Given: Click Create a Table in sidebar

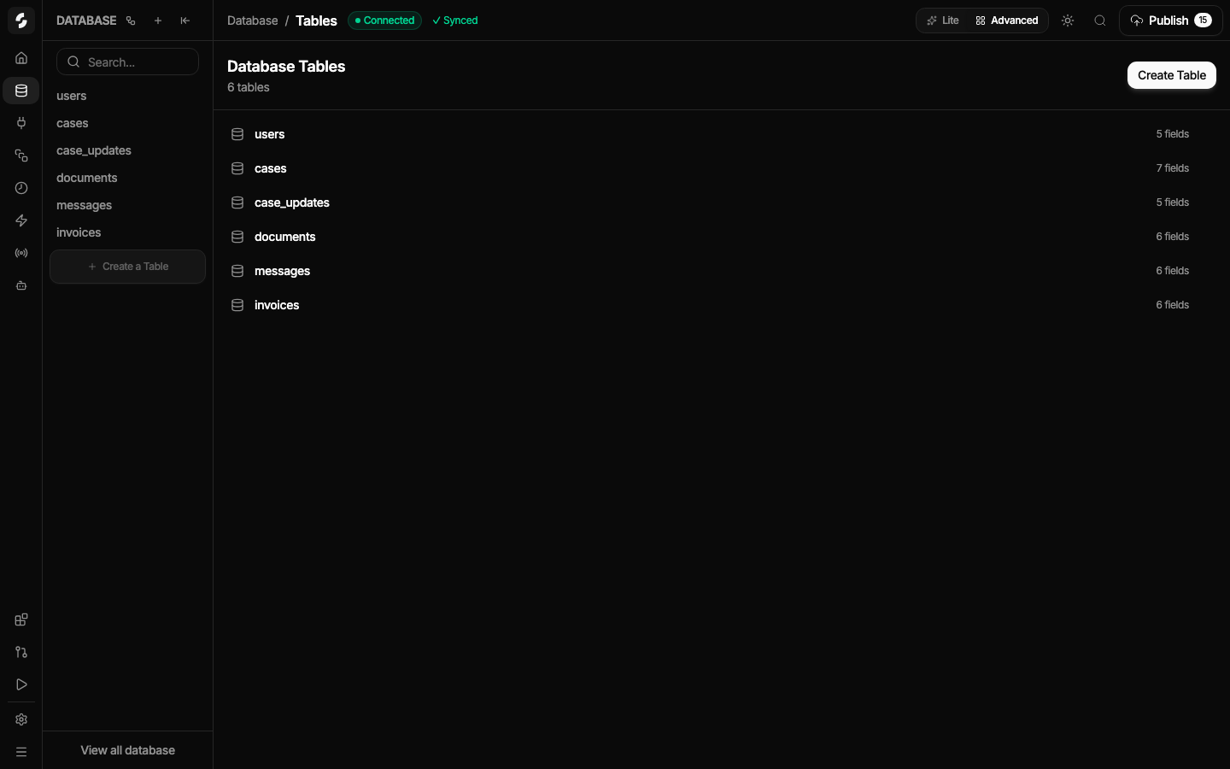Looking at the screenshot, I should click(127, 267).
